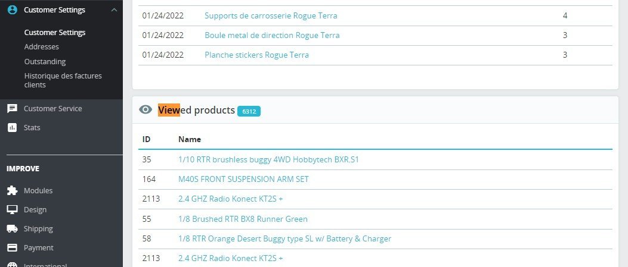Click the eye icon beside Viewed products

coord(145,110)
